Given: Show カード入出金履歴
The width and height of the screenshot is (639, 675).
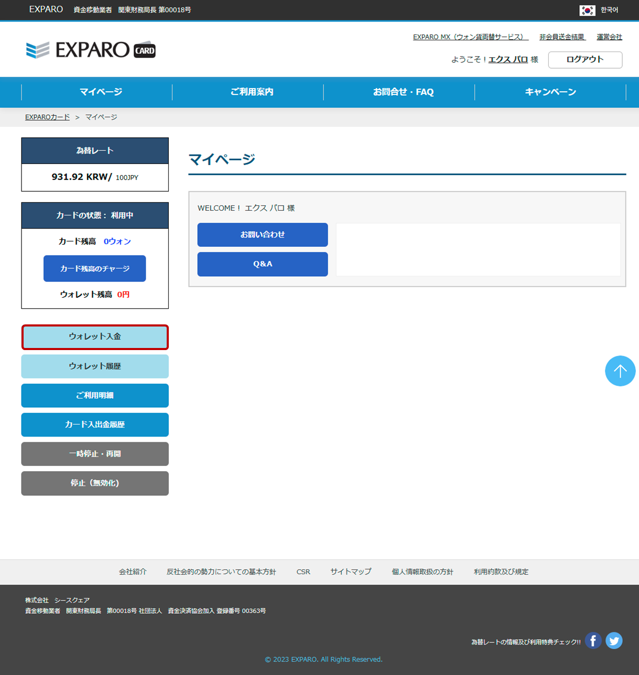Looking at the screenshot, I should [x=95, y=424].
